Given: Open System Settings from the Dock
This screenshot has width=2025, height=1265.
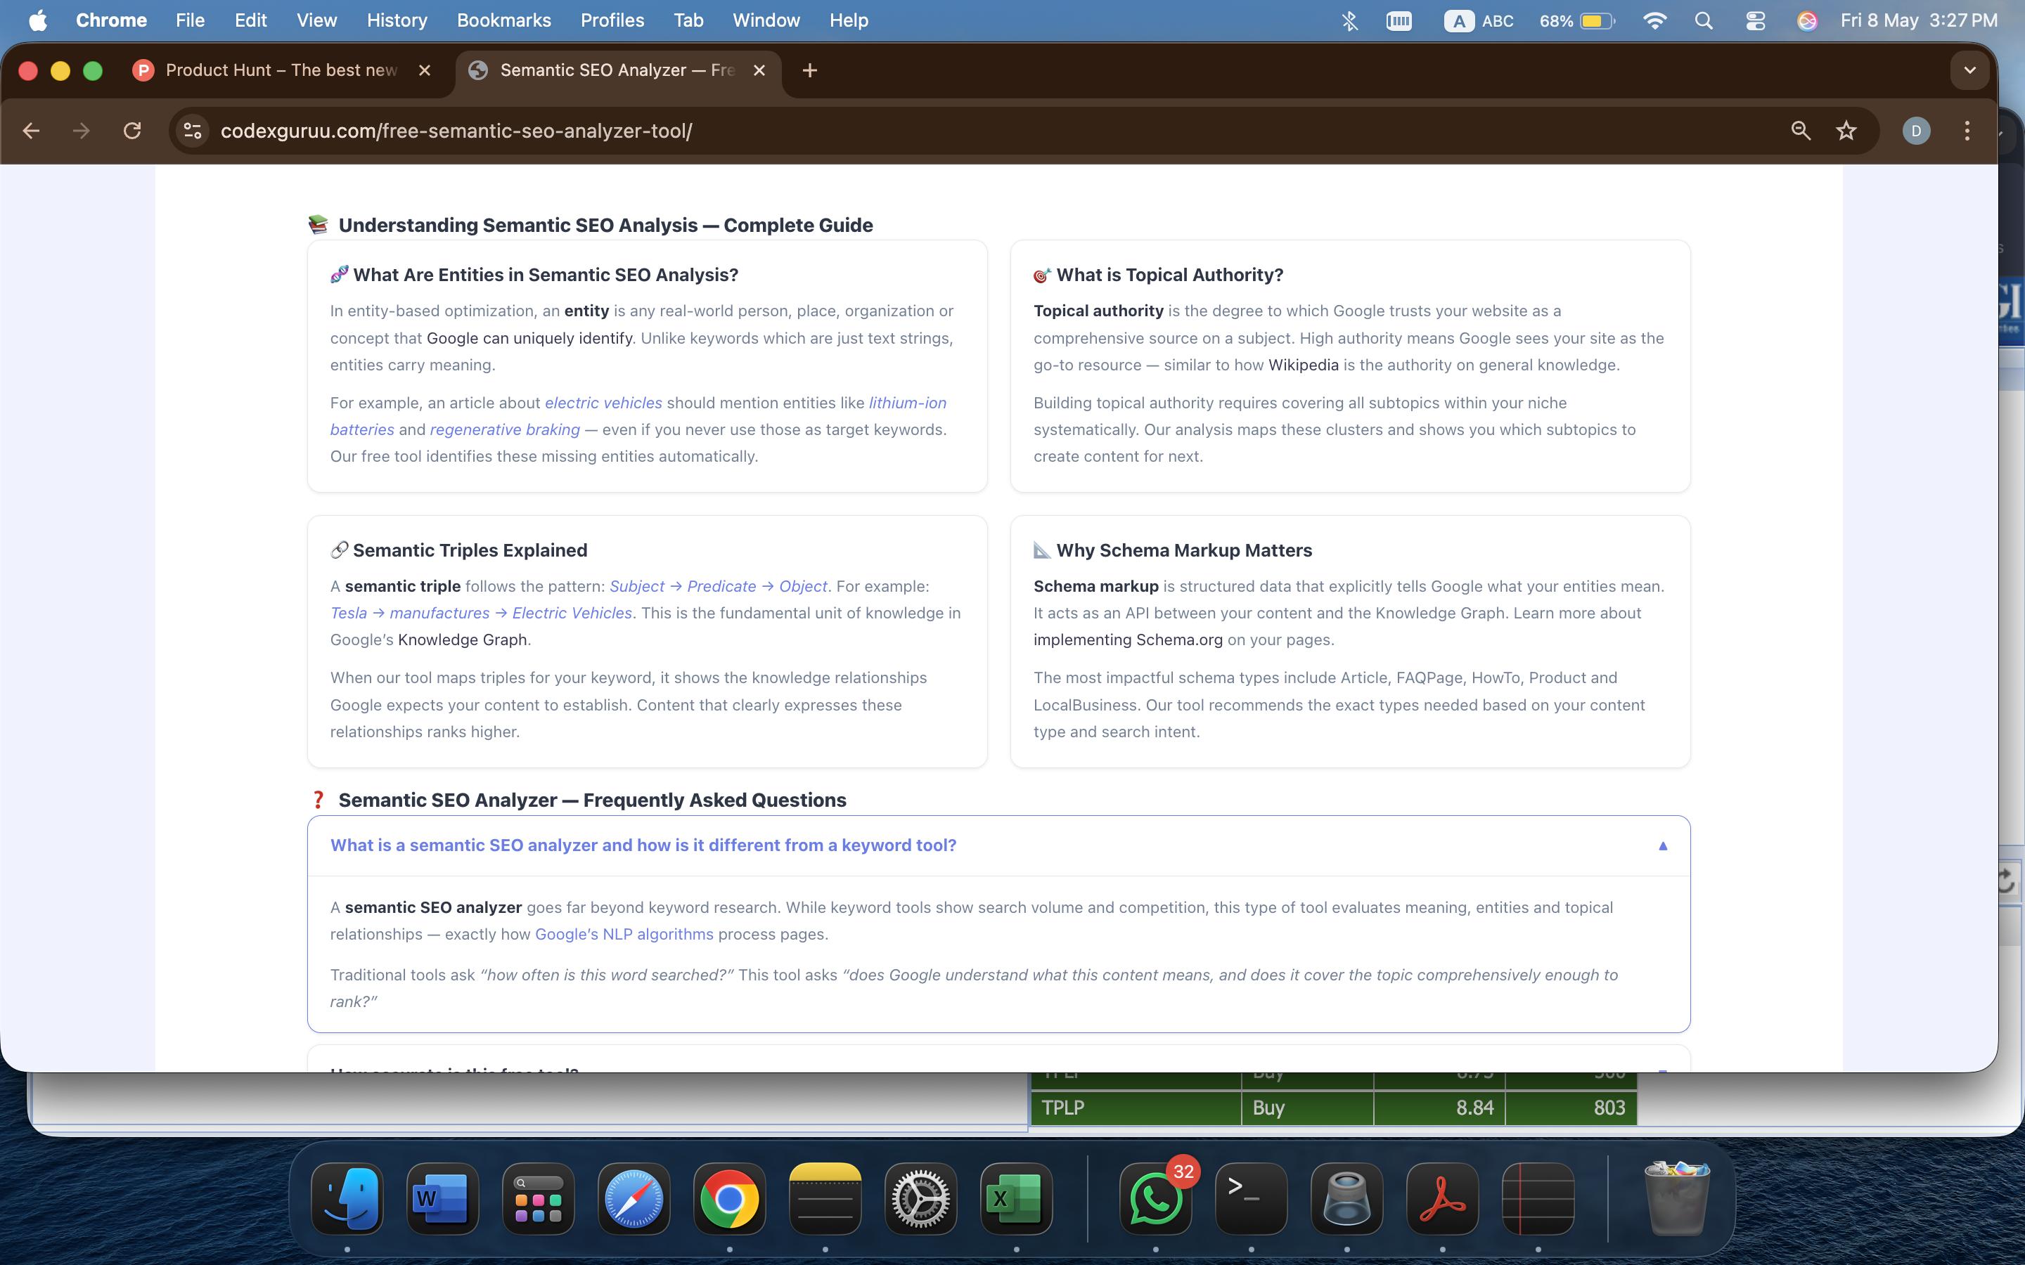Looking at the screenshot, I should tap(920, 1199).
